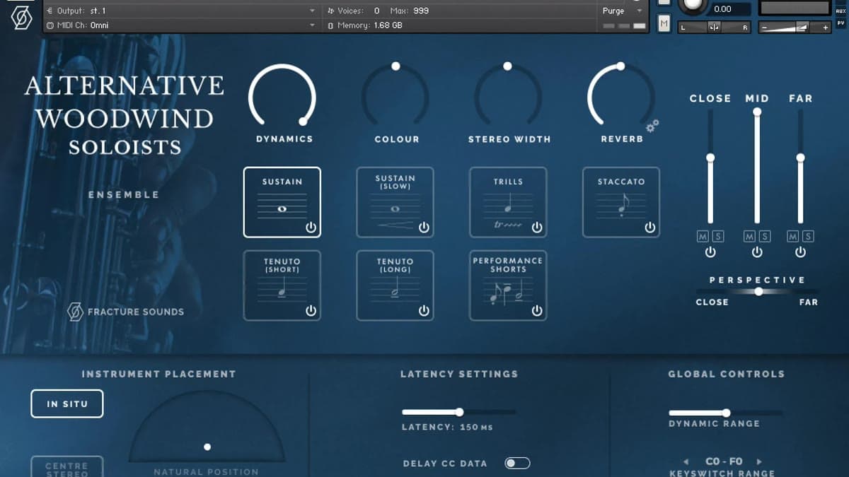The width and height of the screenshot is (849, 477).
Task: Step keyswitch range up with right arrow
Action: point(760,461)
